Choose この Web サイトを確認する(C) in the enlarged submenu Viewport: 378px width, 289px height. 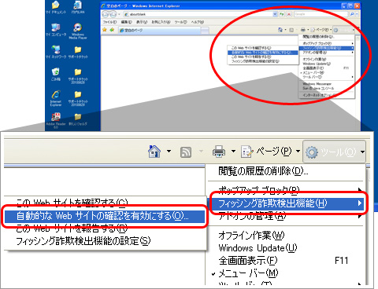click(x=105, y=203)
